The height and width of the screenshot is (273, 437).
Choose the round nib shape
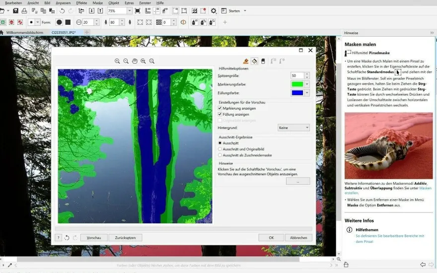point(59,22)
